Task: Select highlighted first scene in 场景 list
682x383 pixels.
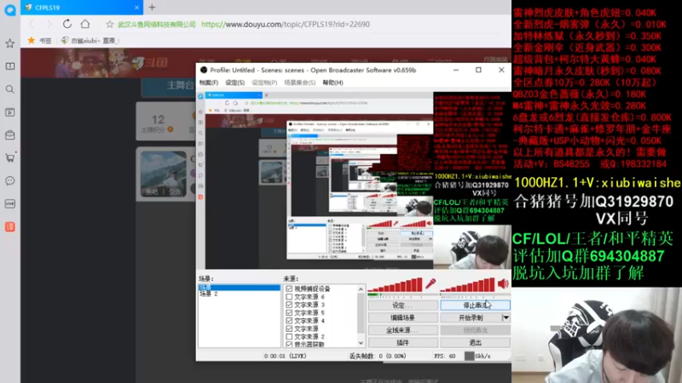Action: click(x=240, y=288)
